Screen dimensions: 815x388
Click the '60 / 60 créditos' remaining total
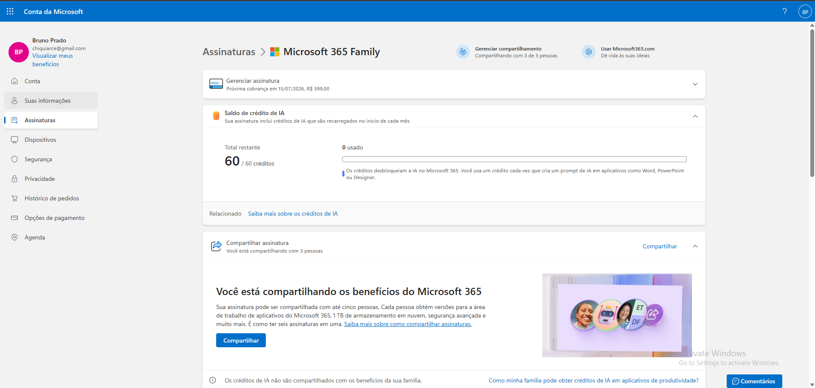click(249, 161)
